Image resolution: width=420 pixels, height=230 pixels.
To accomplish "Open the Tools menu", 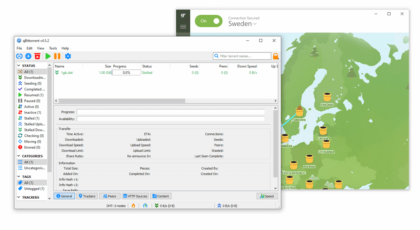I will click(53, 48).
